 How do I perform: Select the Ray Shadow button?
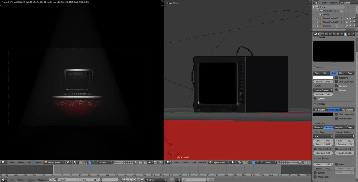(x=348, y=110)
